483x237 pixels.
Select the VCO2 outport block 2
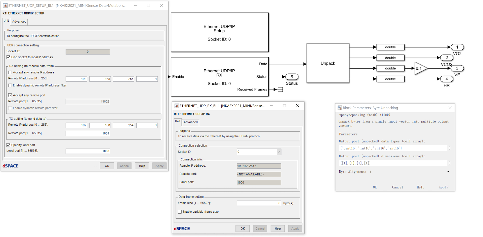(x=447, y=58)
